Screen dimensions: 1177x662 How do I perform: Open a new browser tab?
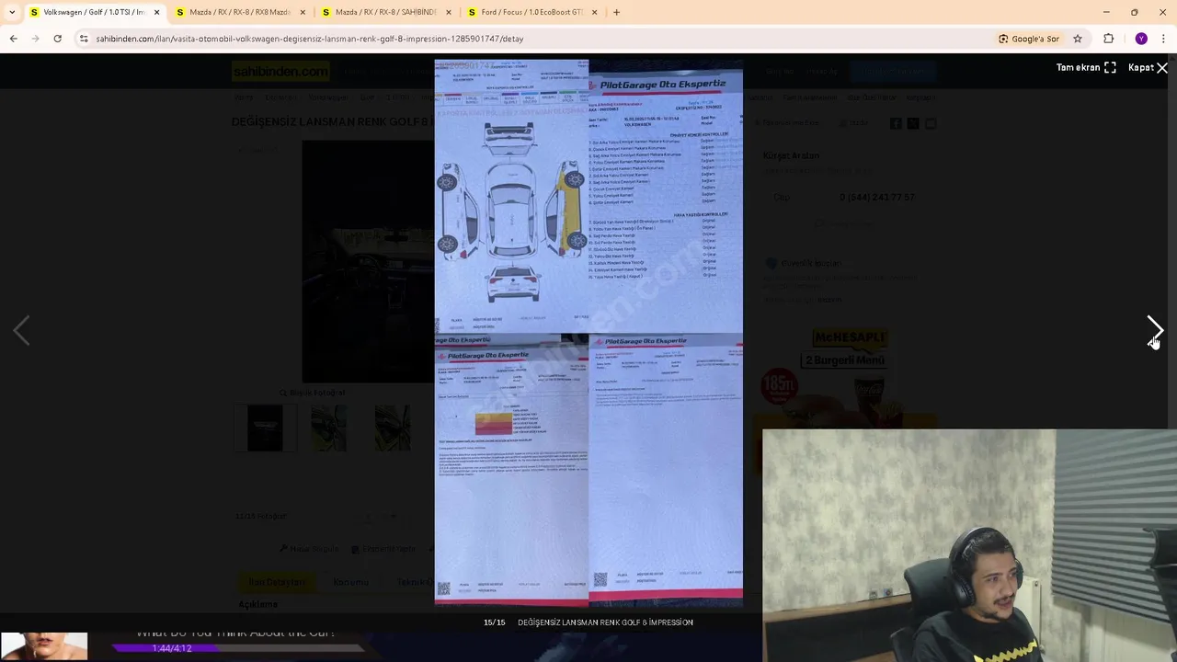click(616, 12)
